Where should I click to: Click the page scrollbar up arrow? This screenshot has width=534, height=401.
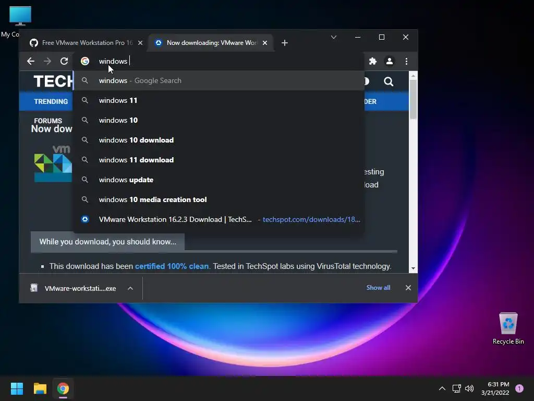coord(413,76)
